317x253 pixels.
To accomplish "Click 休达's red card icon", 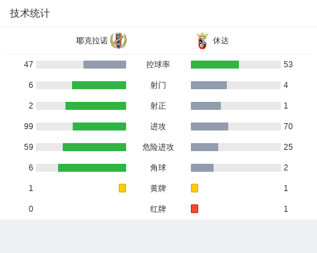I will point(194,208).
